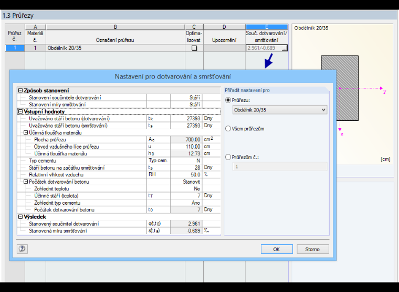Confirm settings with the OK button
The height and width of the screenshot is (292, 399).
277,249
